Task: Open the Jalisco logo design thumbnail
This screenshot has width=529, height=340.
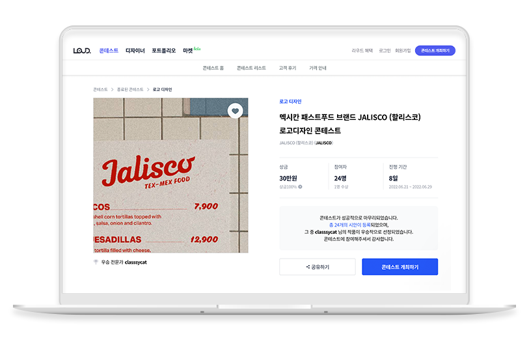Action: [x=170, y=175]
